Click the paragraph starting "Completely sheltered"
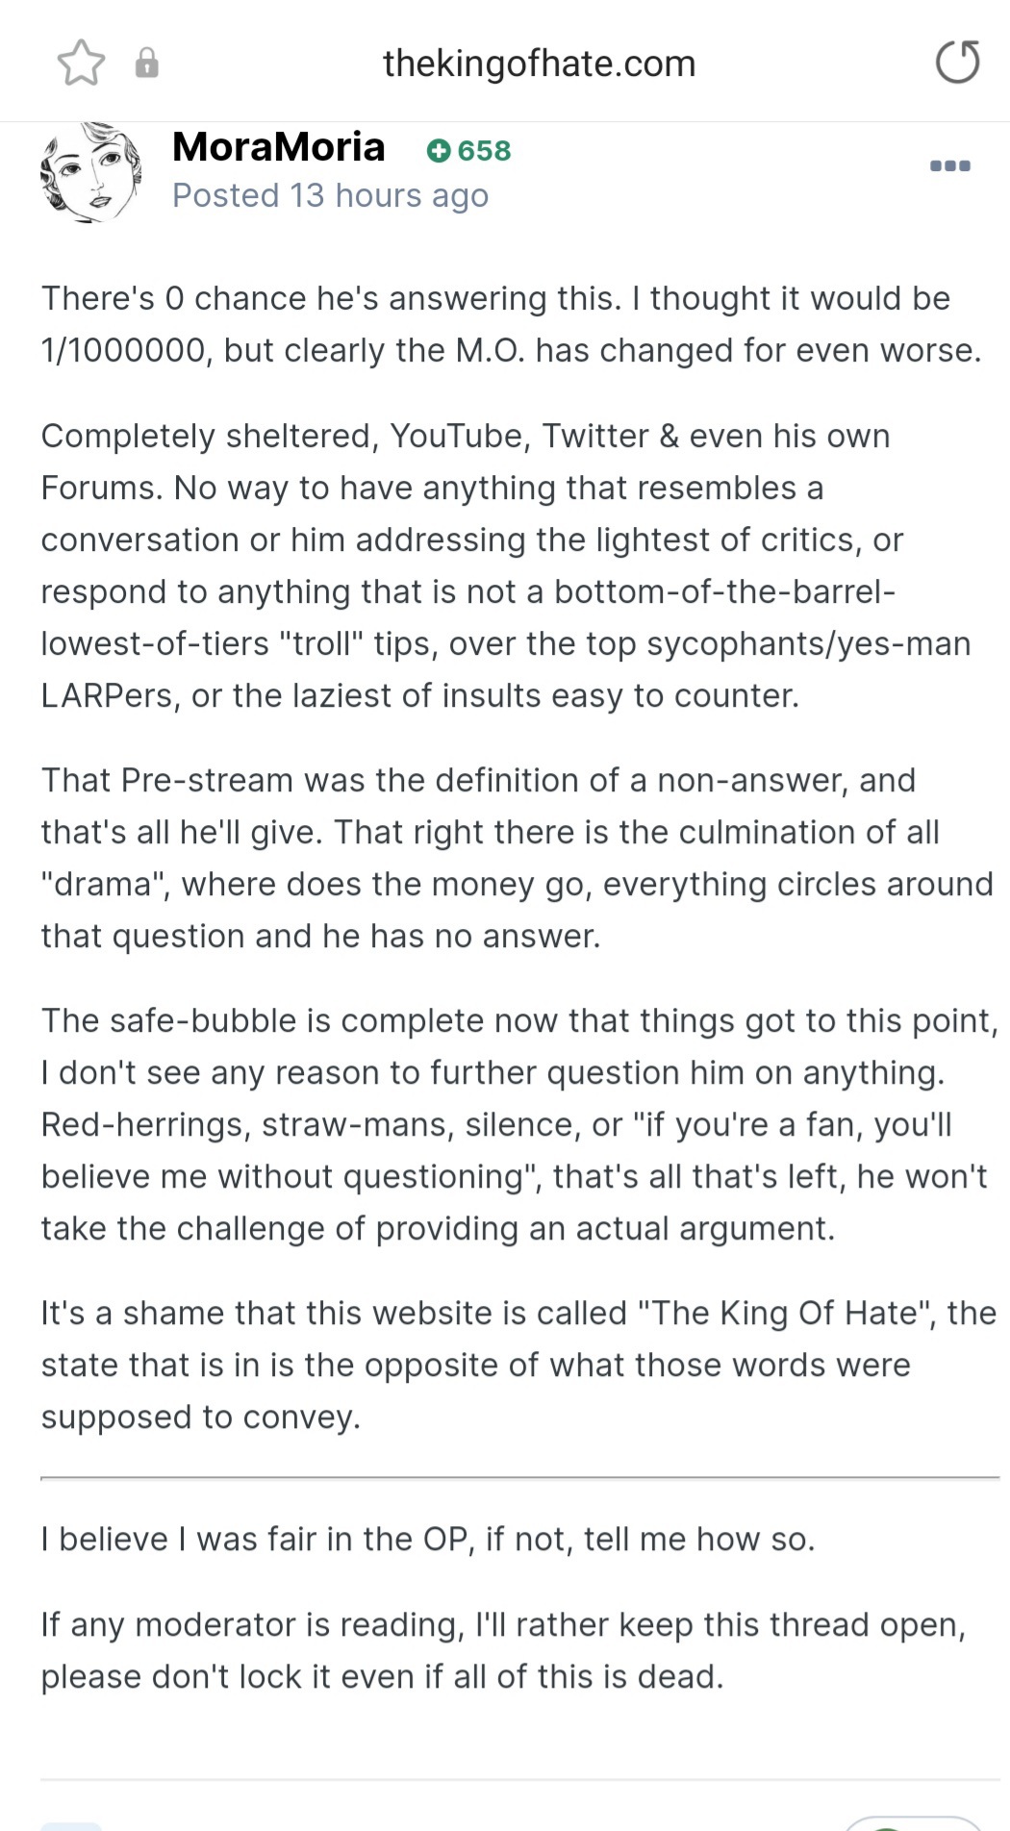This screenshot has width=1010, height=1831. pyautogui.click(x=506, y=565)
